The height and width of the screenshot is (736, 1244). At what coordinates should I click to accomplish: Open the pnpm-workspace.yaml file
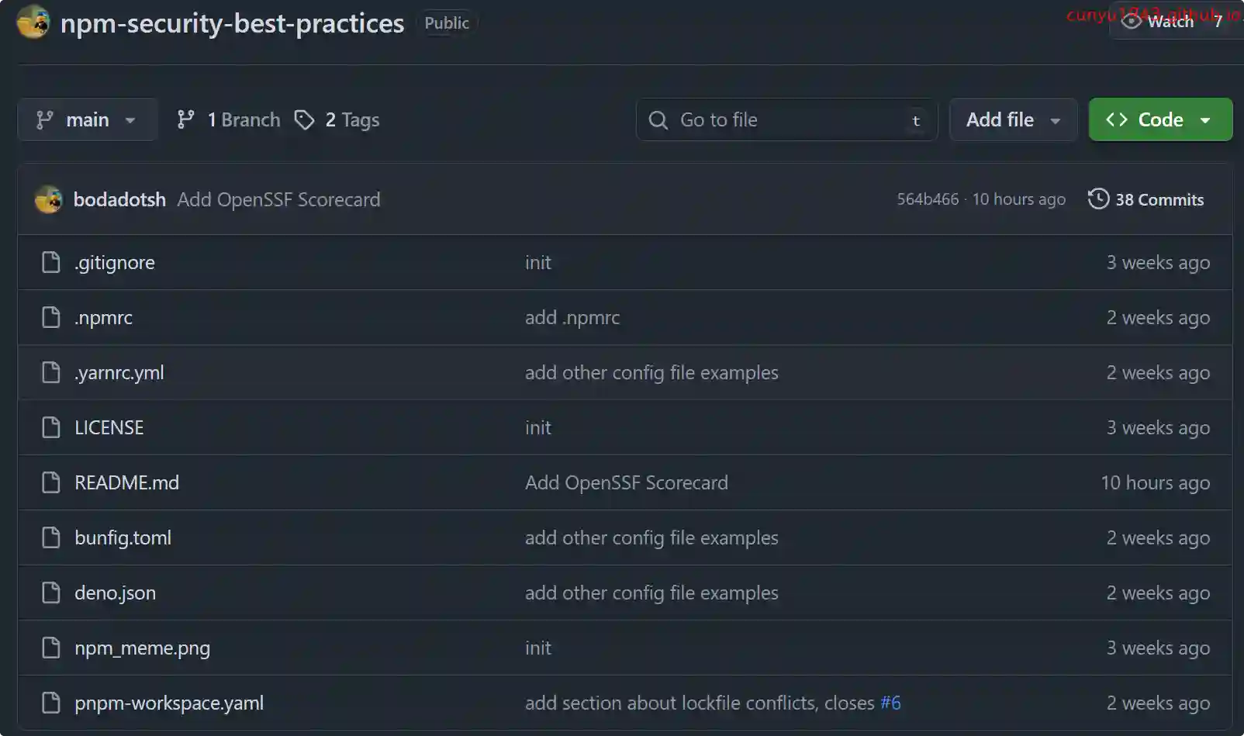pyautogui.click(x=169, y=703)
